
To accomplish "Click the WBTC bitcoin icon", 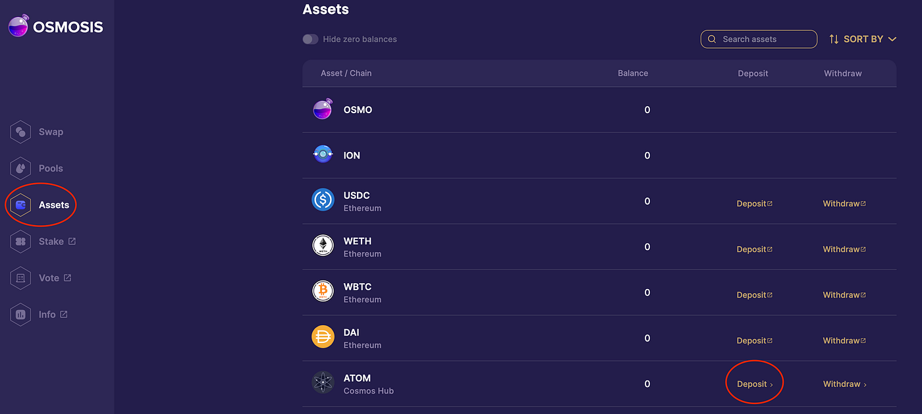I will [323, 292].
